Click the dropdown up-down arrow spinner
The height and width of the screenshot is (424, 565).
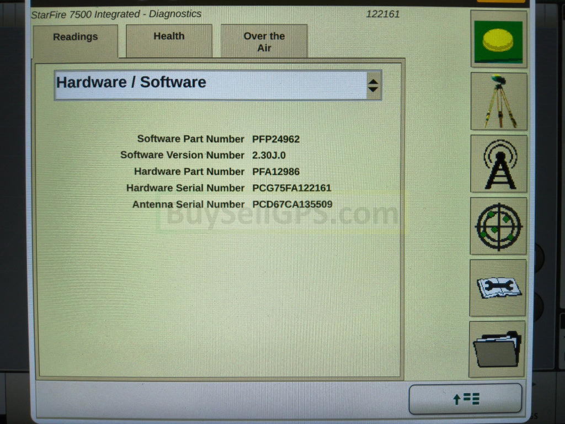click(374, 85)
